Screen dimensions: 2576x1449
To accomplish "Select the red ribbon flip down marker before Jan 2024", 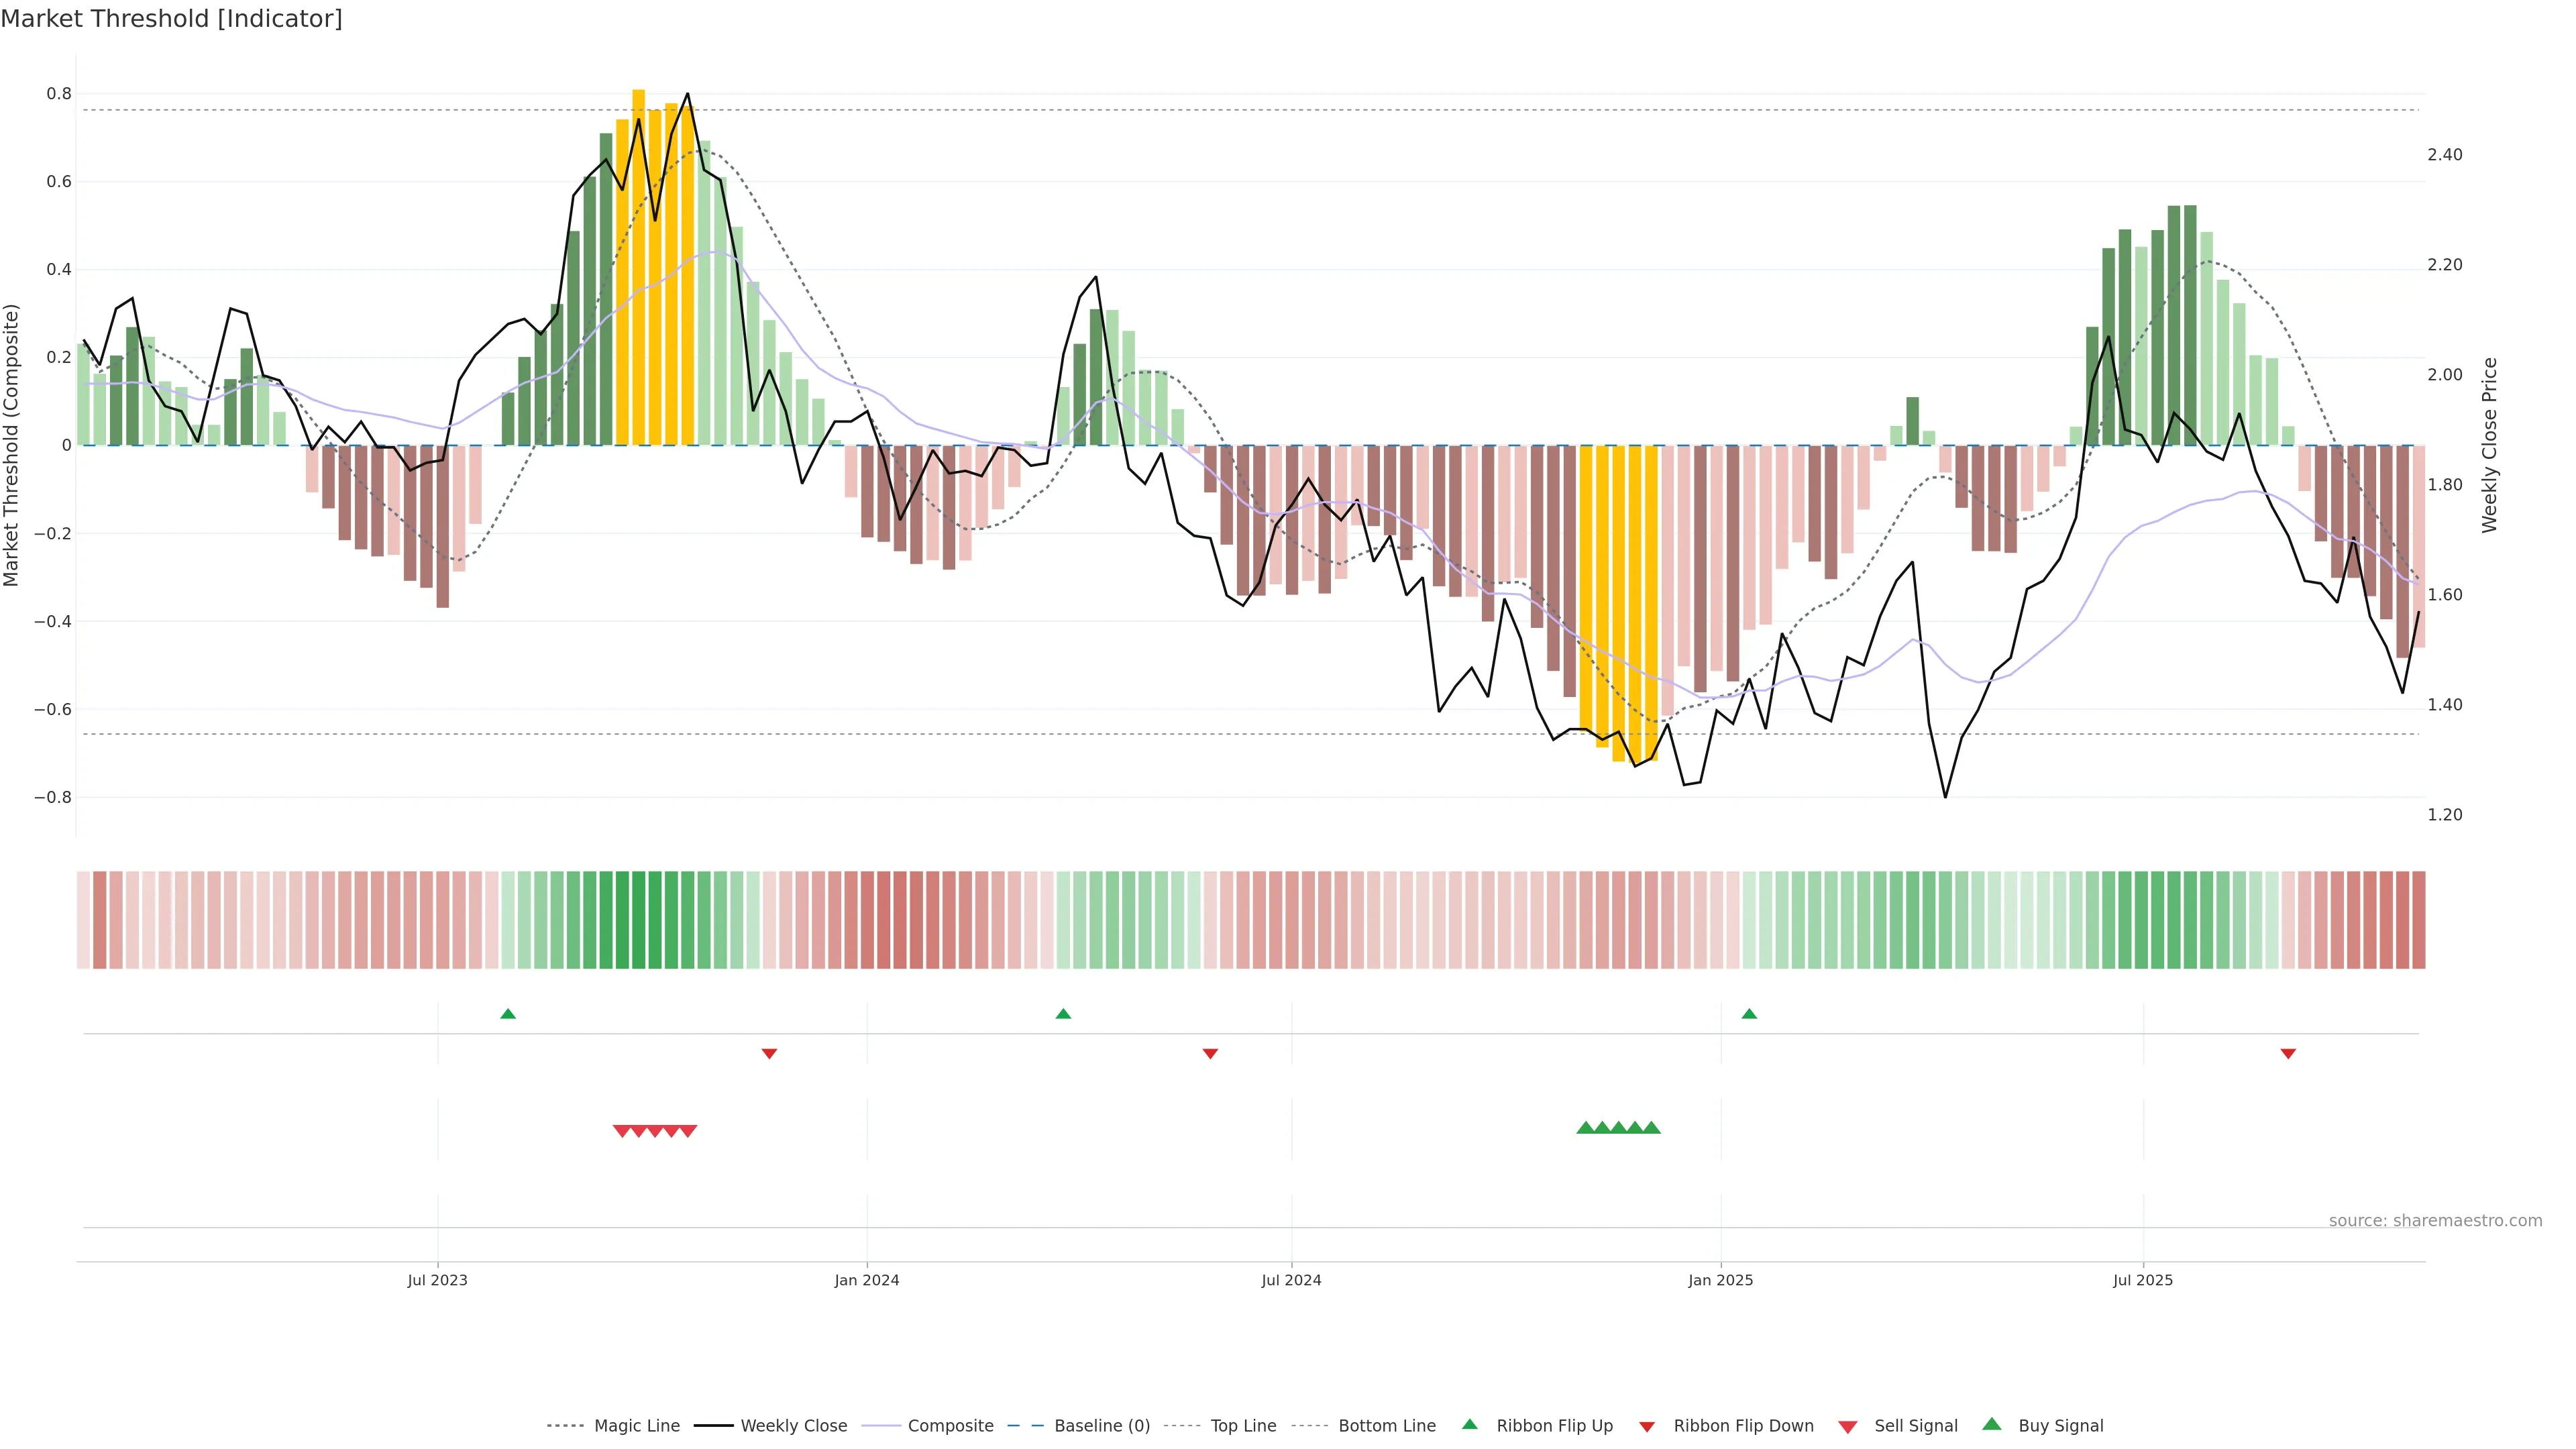I will click(769, 1053).
